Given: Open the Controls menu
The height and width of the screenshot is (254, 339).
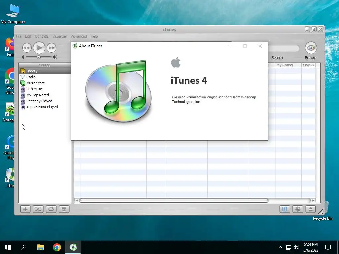Looking at the screenshot, I should click(42, 36).
